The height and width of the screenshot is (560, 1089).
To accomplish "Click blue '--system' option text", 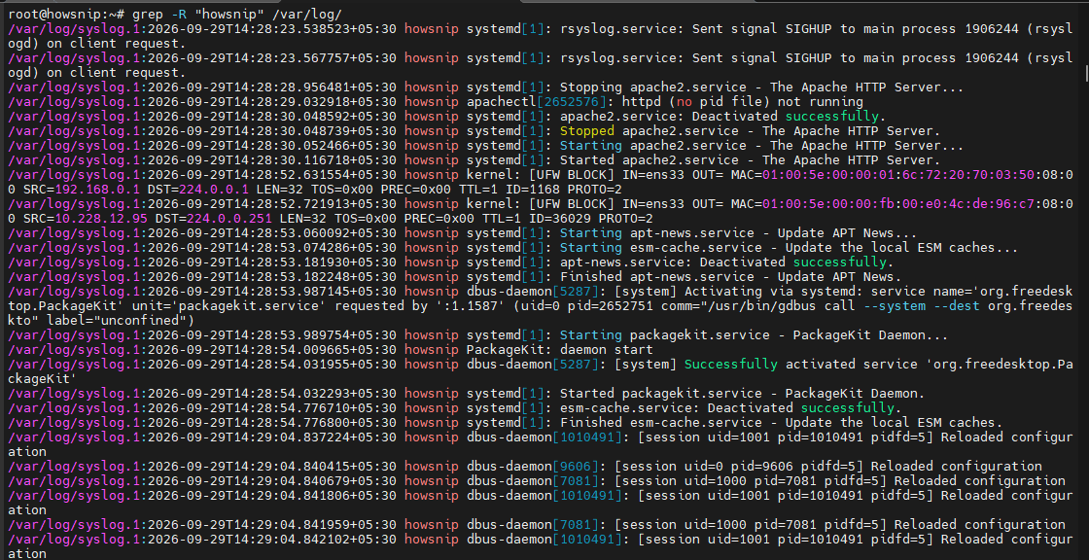I will click(895, 305).
